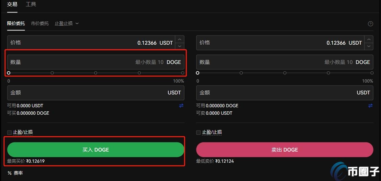Click the sell 金额 USDT input field
The width and height of the screenshot is (381, 181).
pos(285,93)
